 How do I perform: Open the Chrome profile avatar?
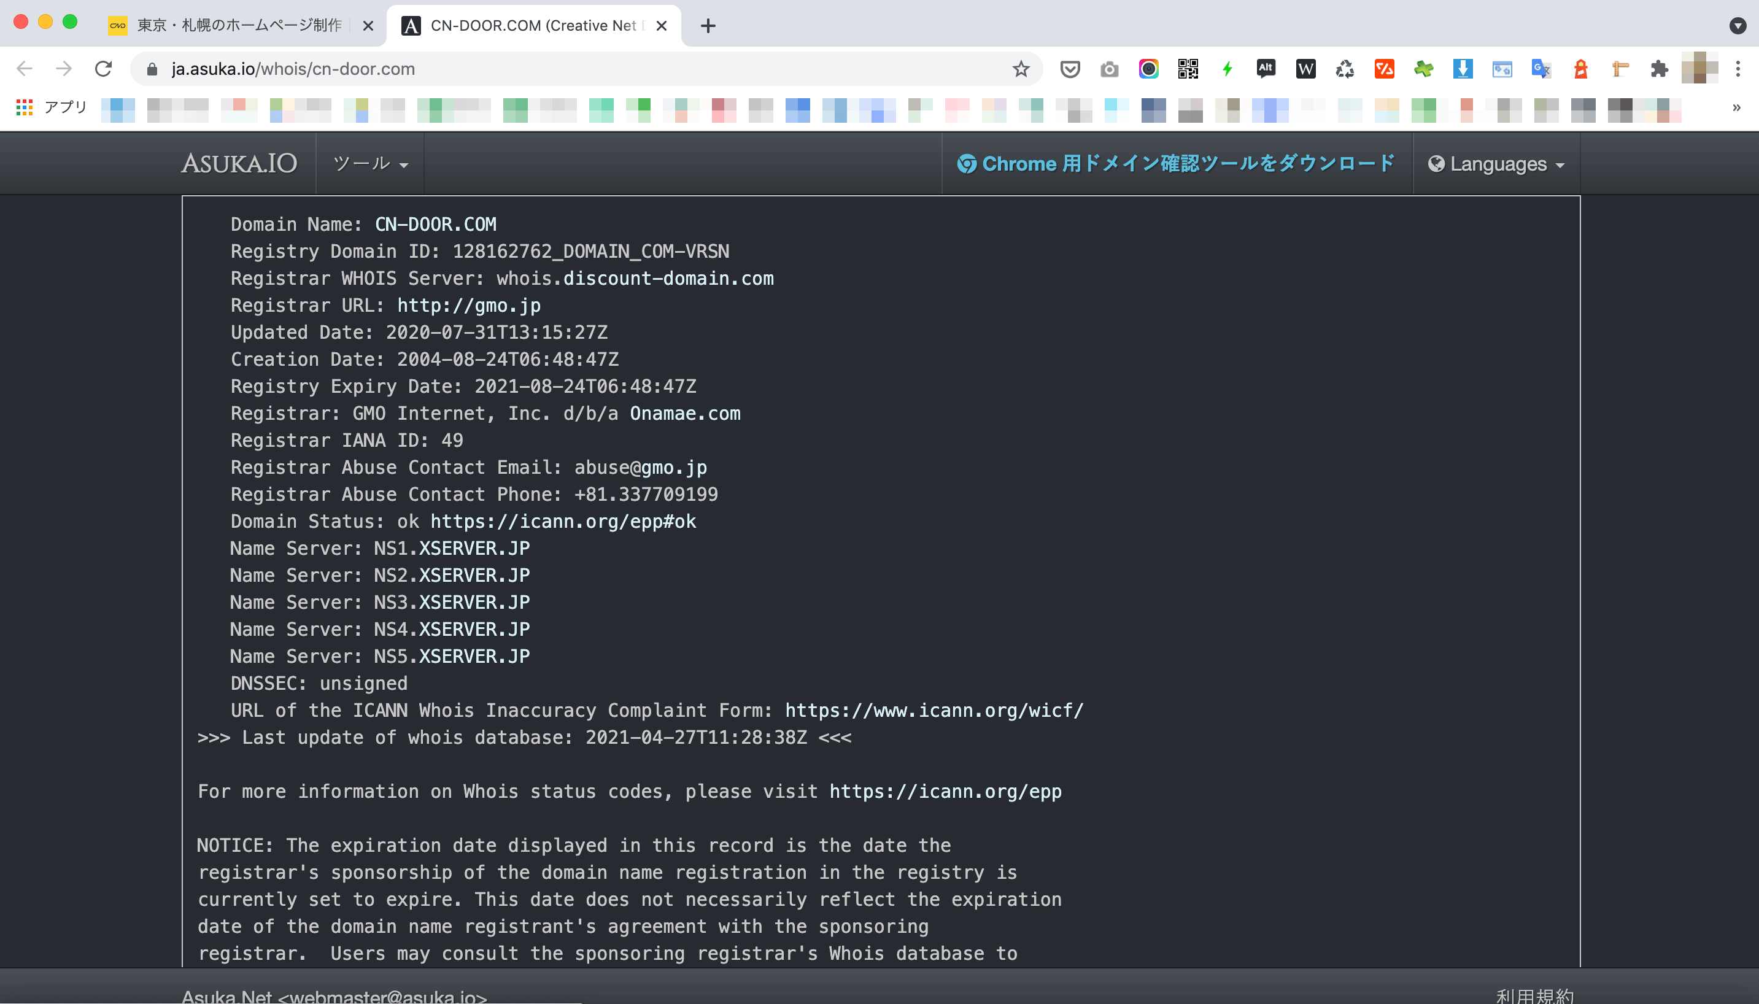(x=1699, y=68)
